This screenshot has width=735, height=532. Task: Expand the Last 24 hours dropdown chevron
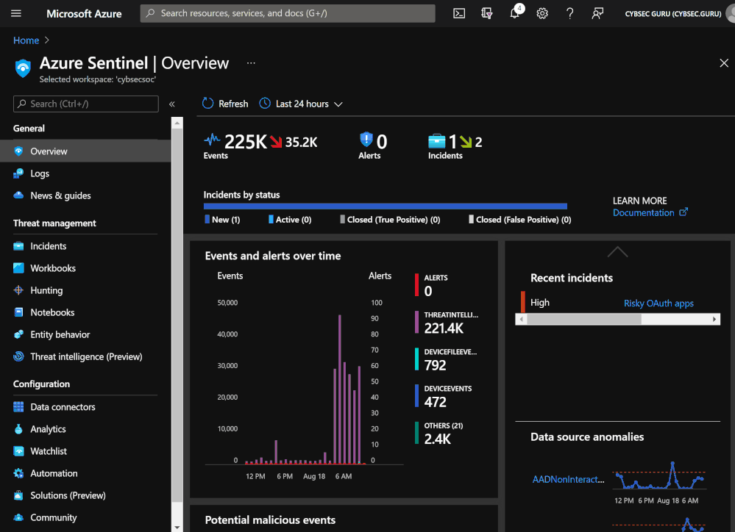tap(338, 104)
